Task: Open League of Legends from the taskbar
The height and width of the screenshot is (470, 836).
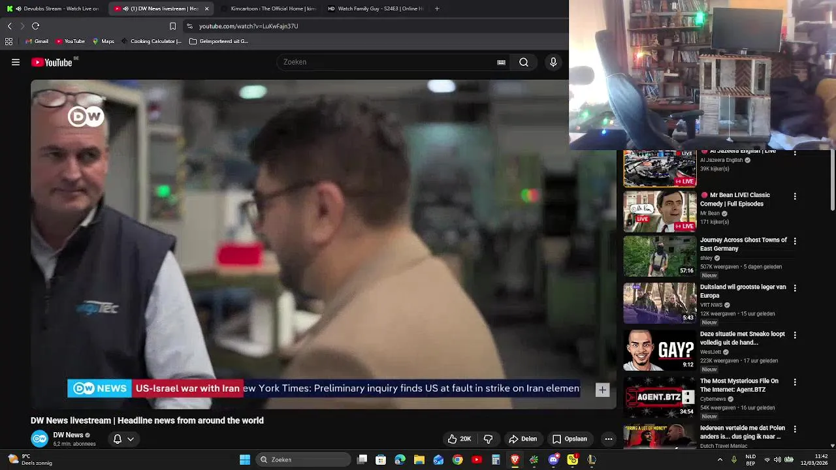Action: click(592, 460)
